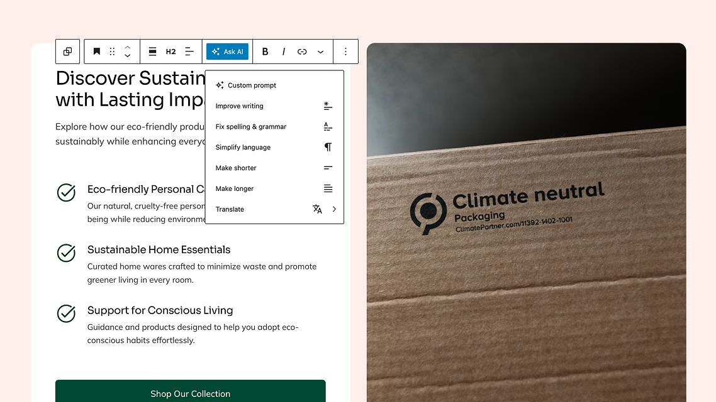Click the Climate neutral packaging image
Viewport: 716px width, 402px height.
[526, 251]
